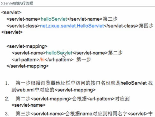Click the closing </servlet> tag line
Viewport: 155px width, 117px height.
(12, 32)
